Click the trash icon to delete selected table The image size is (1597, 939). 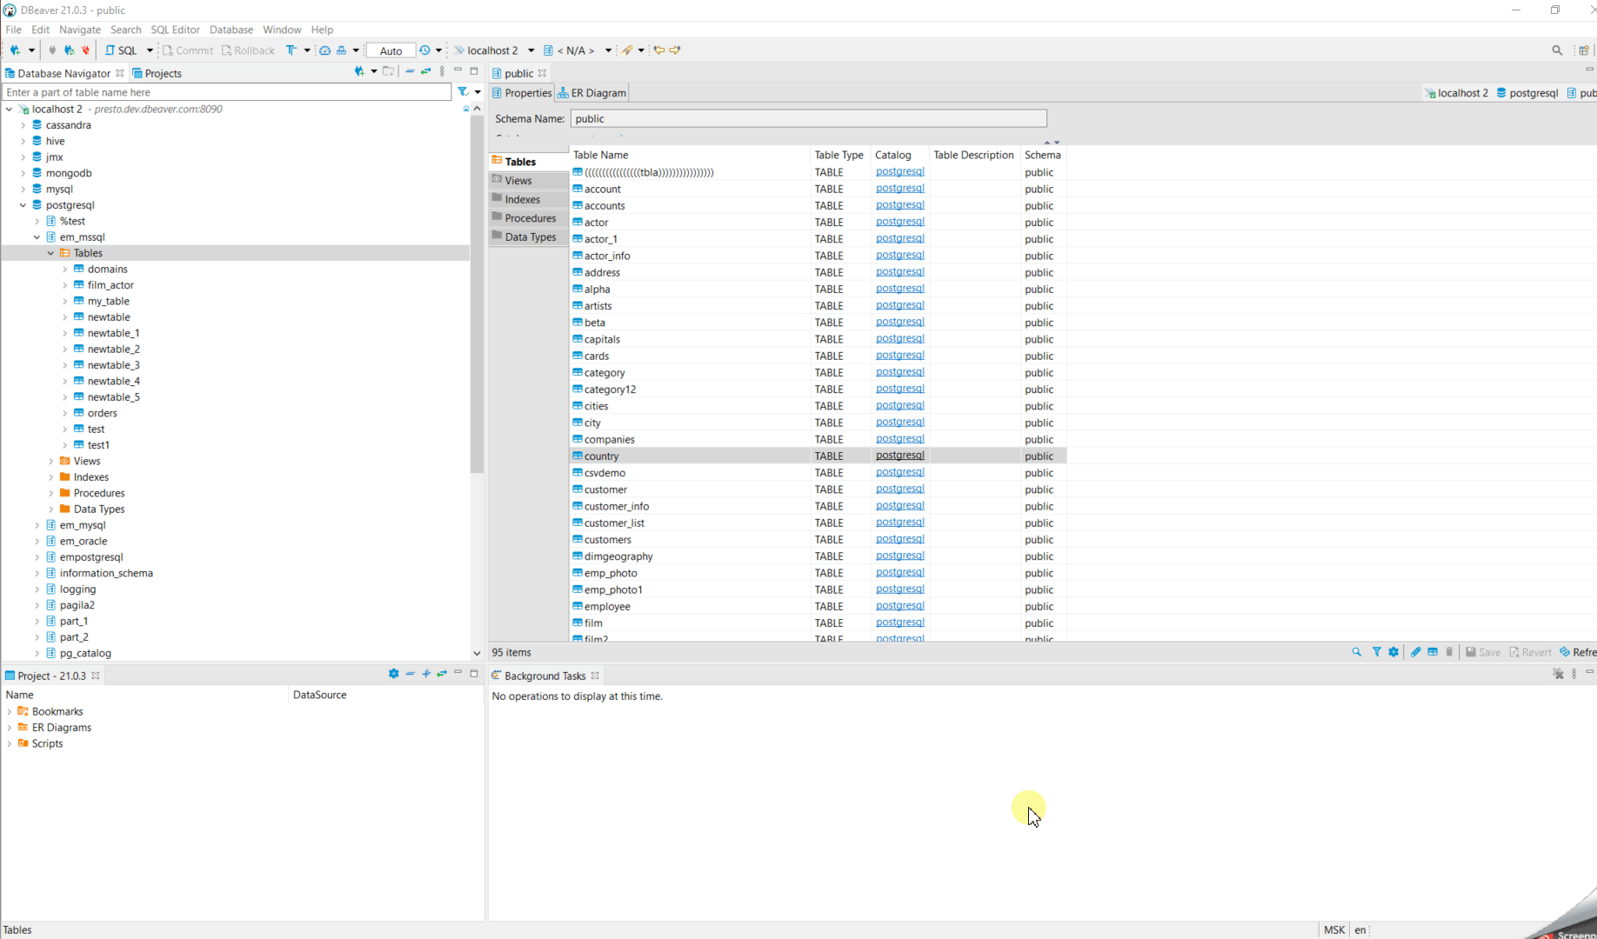1448,652
